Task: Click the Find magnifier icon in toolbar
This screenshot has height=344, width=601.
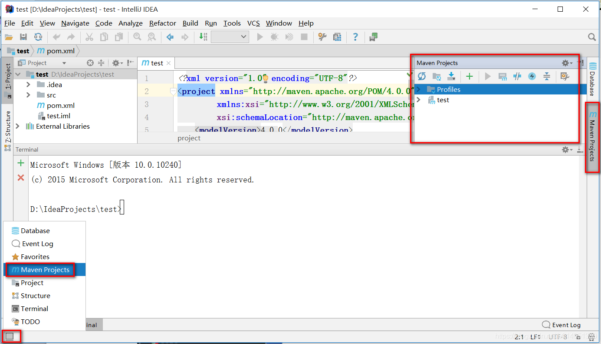Action: tap(137, 37)
